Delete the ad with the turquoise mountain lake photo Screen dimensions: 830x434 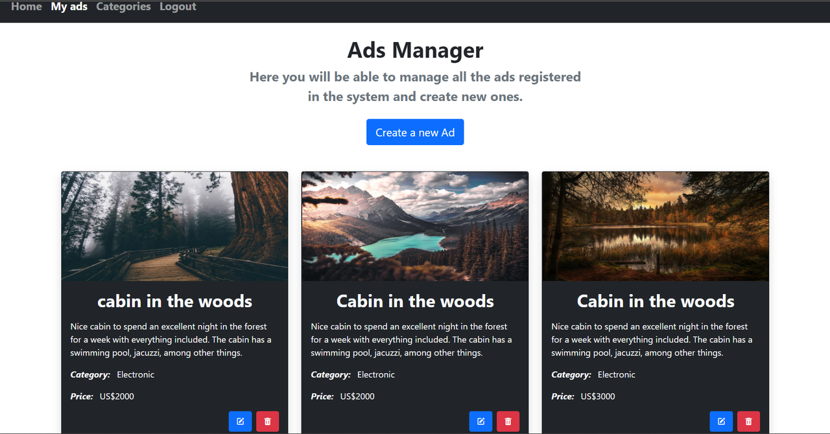point(508,421)
